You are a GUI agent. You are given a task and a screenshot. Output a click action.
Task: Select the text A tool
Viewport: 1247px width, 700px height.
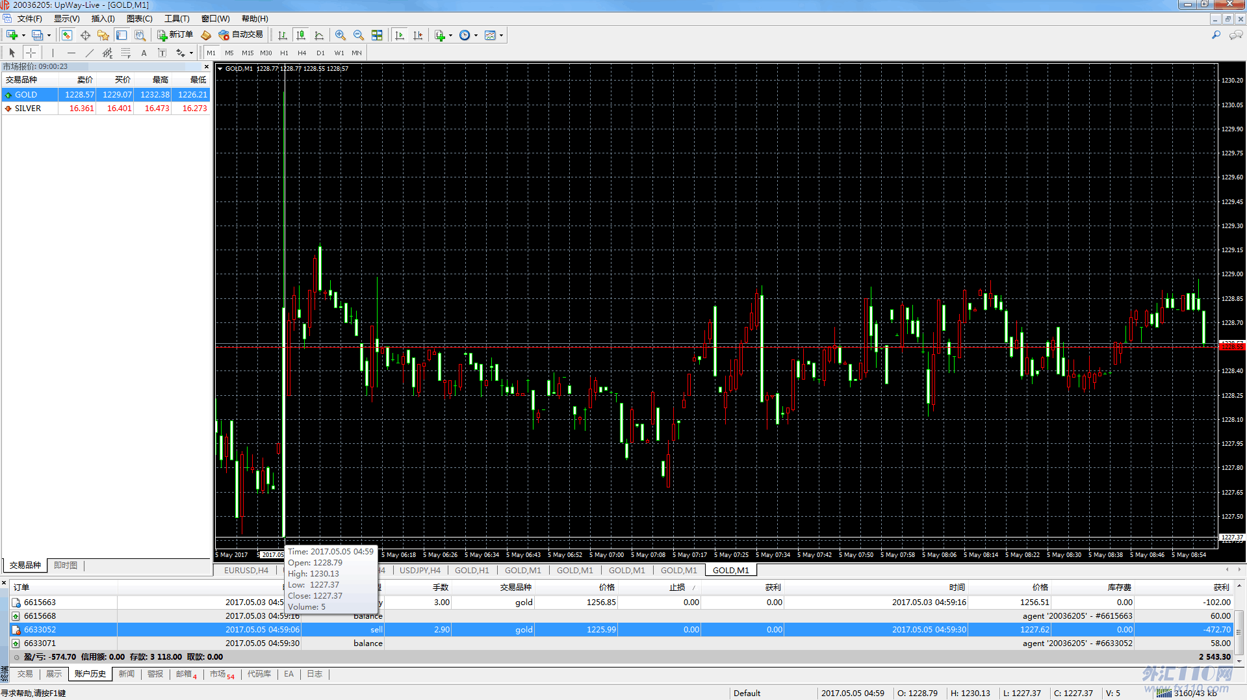144,53
